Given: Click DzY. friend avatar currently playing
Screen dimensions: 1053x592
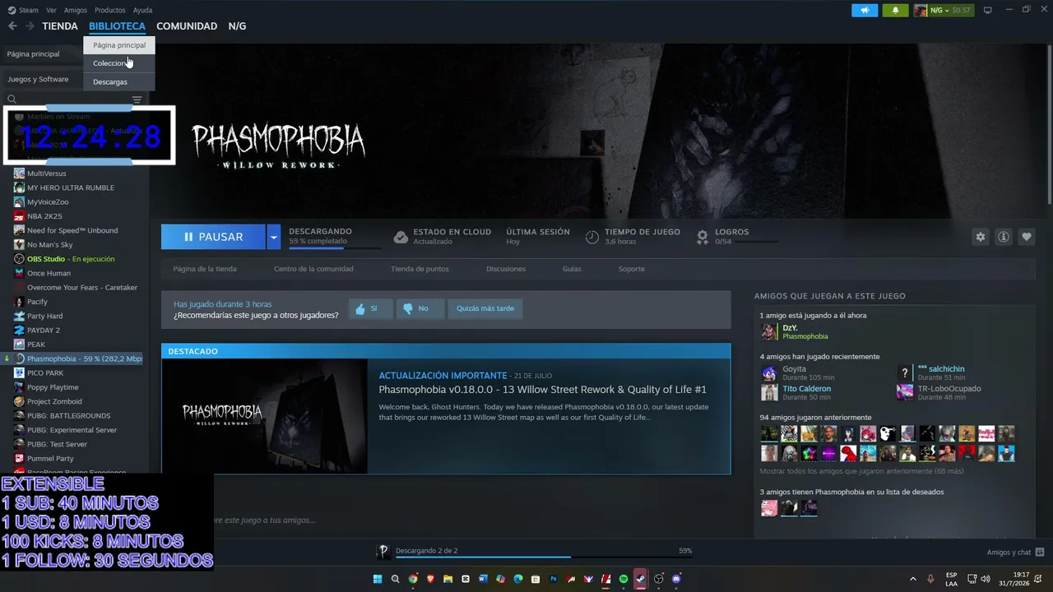Looking at the screenshot, I should point(769,331).
